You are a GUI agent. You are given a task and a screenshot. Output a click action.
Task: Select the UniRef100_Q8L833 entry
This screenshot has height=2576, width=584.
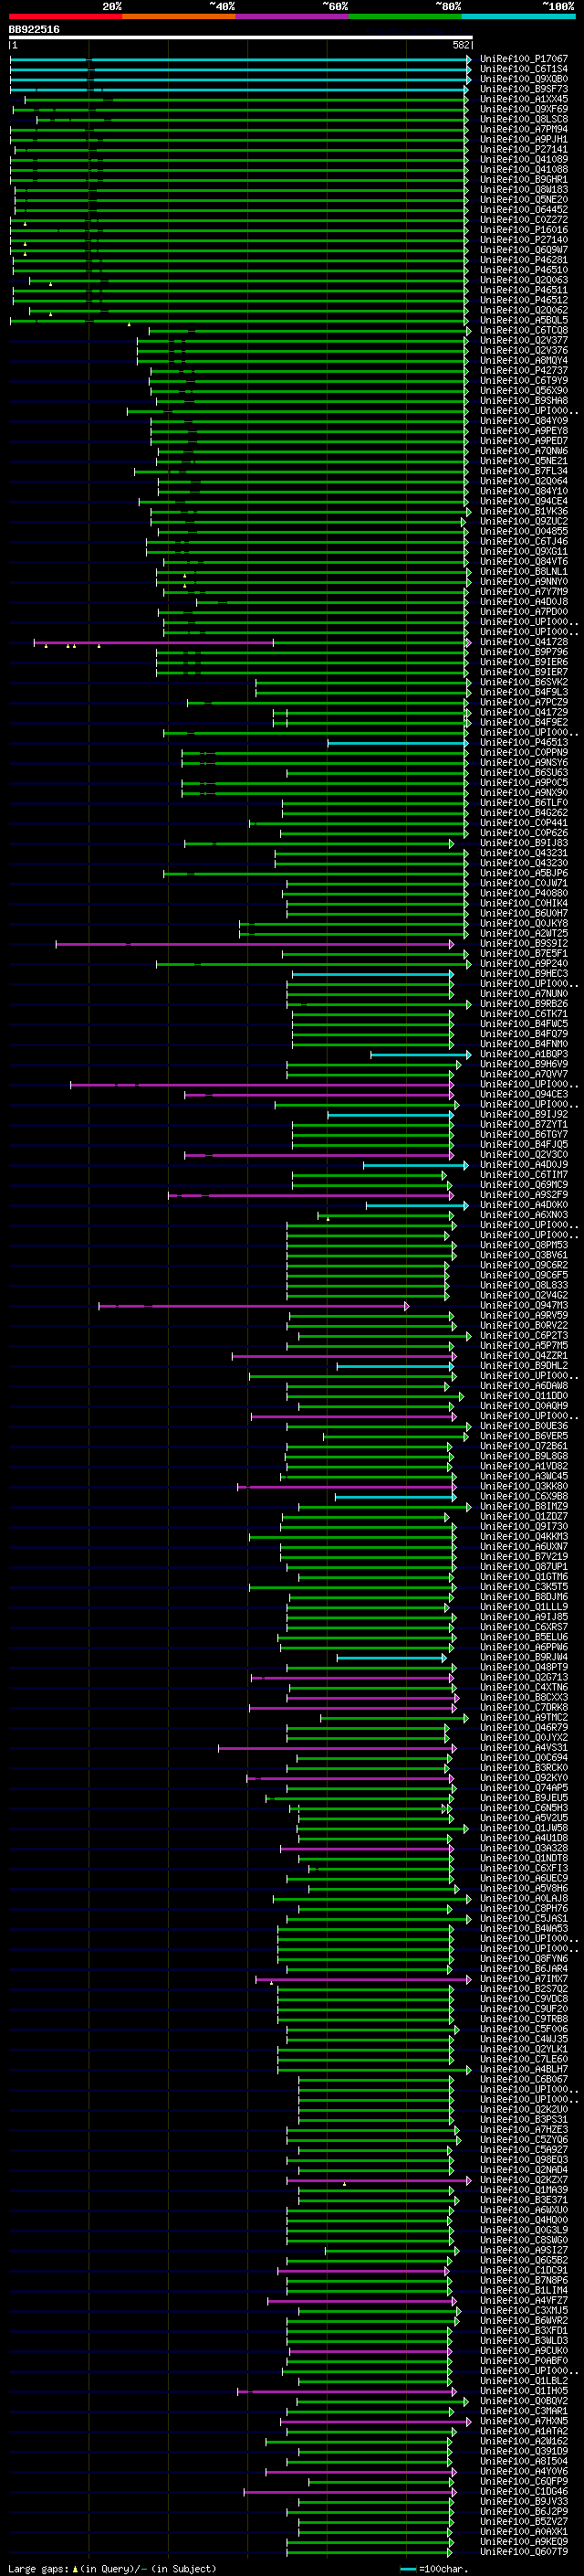tap(523, 1285)
